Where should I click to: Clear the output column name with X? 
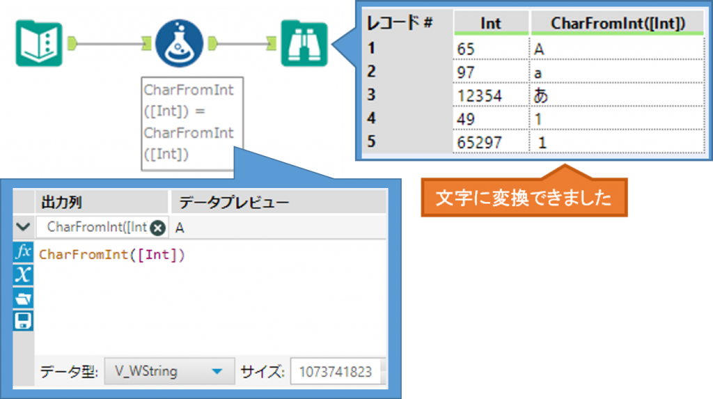[x=157, y=228]
